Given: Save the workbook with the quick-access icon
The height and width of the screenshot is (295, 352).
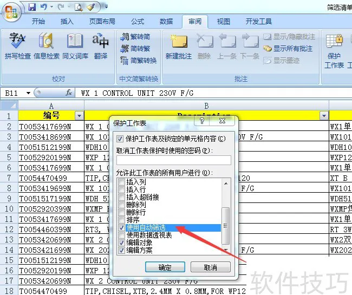Looking at the screenshot, I should (32, 7).
